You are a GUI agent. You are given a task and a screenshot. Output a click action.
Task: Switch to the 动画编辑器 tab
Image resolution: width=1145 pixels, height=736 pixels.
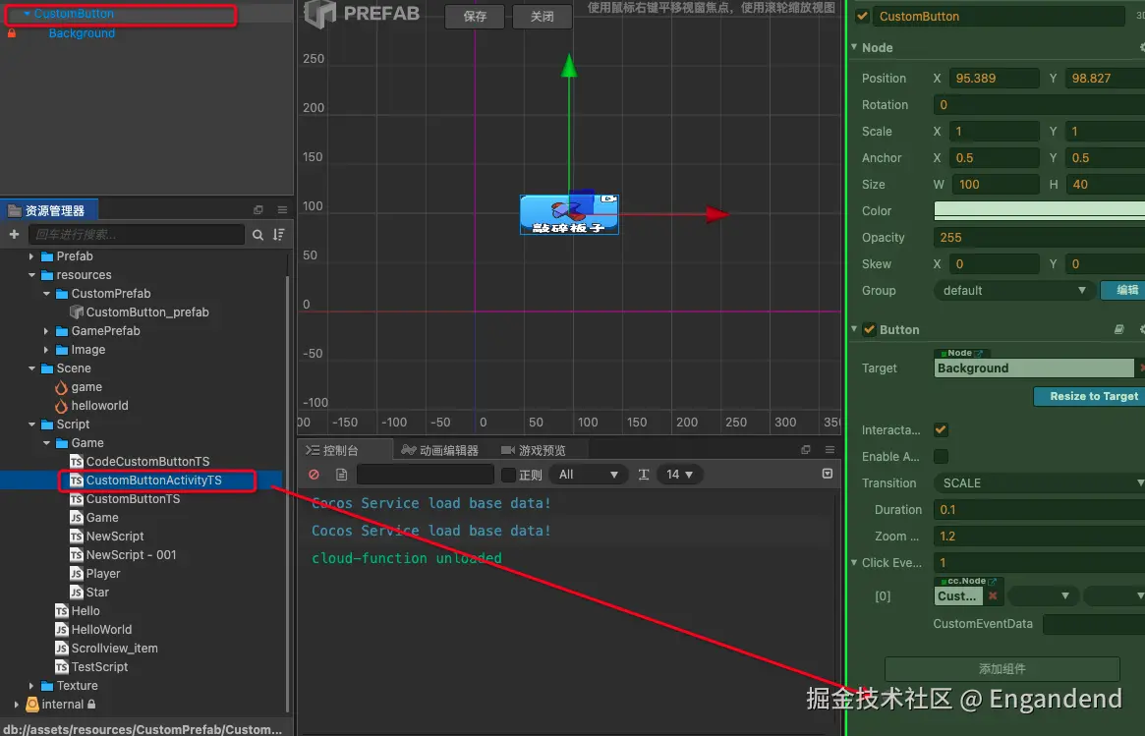[x=440, y=450]
